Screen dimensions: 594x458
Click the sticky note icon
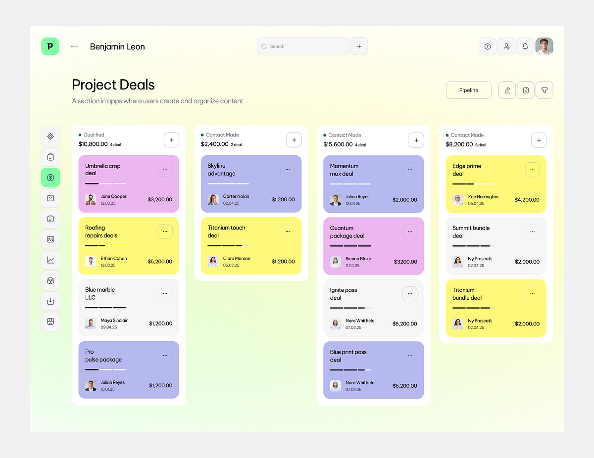526,90
